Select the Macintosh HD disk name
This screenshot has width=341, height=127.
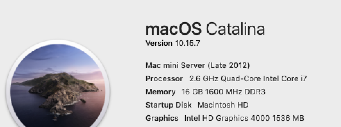pyautogui.click(x=223, y=105)
